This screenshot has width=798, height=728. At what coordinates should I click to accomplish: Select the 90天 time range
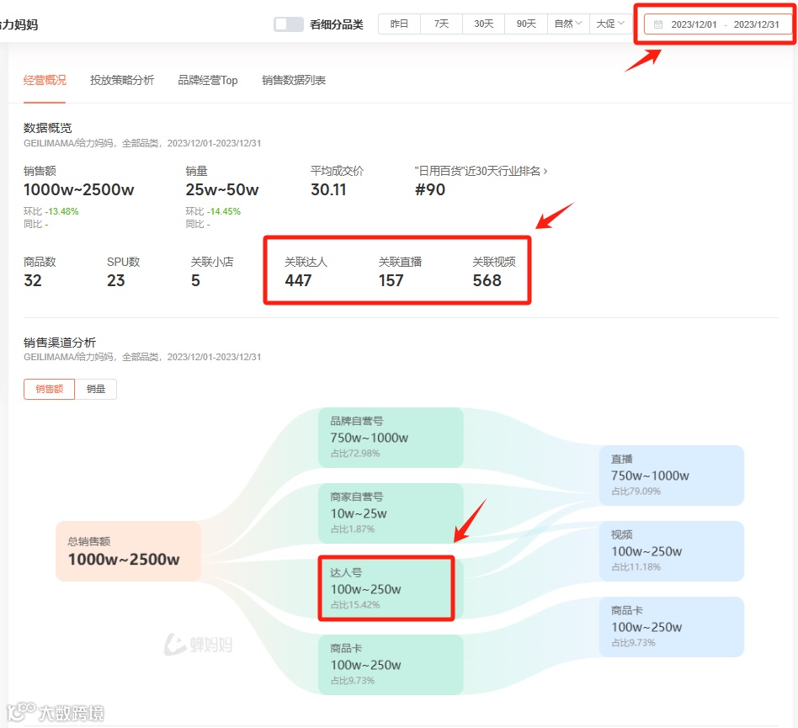[x=526, y=24]
